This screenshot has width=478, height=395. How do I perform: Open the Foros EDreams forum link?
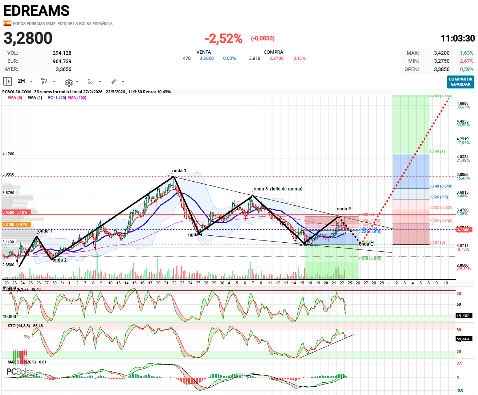(63, 24)
